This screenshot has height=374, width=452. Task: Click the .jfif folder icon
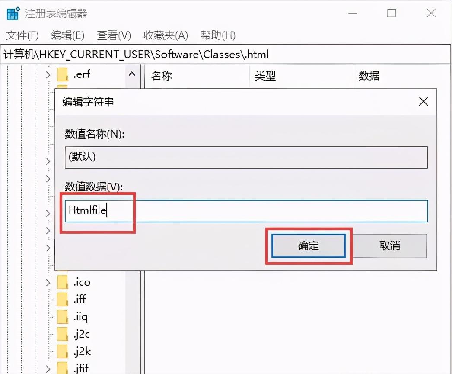(62, 368)
